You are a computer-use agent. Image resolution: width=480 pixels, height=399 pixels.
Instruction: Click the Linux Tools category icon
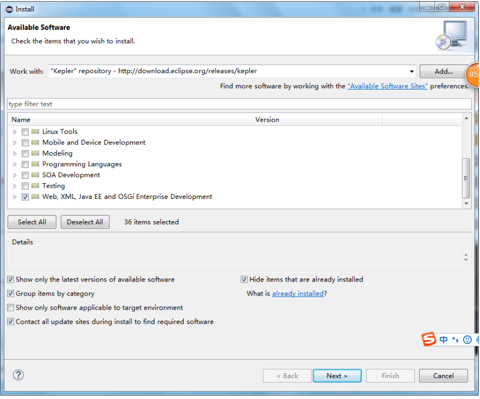tap(36, 132)
